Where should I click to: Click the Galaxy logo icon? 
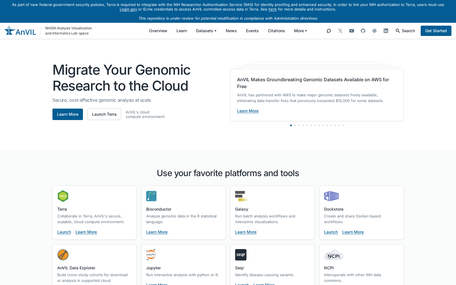[x=241, y=196]
